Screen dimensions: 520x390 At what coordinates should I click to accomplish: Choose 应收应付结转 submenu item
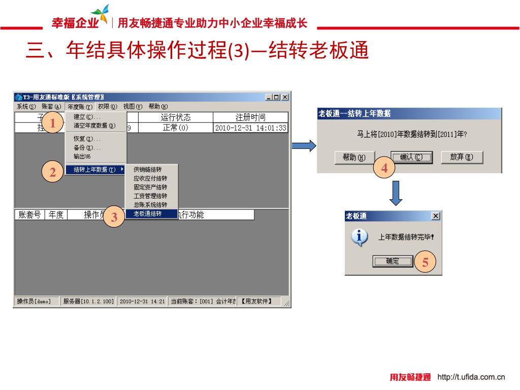coord(150,178)
